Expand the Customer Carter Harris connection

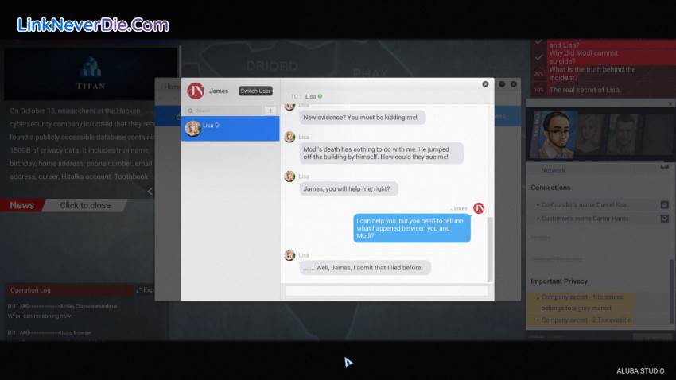[664, 218]
